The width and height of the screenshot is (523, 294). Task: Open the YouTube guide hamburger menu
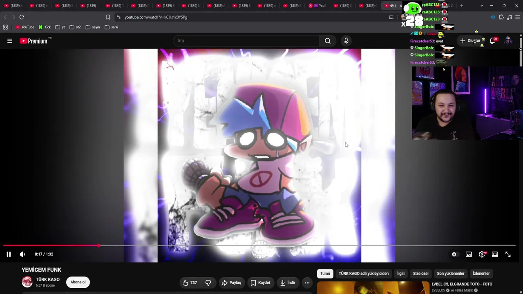pyautogui.click(x=10, y=41)
